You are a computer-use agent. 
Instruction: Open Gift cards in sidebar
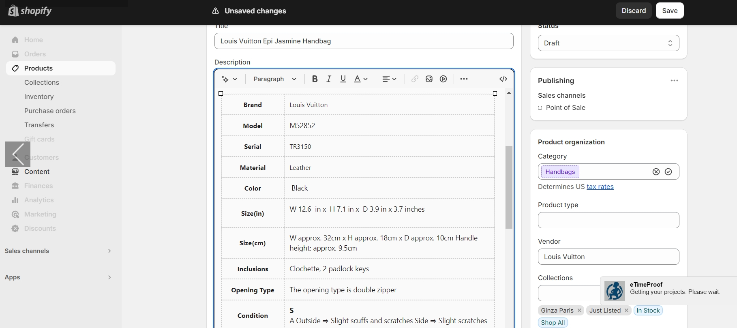39,139
